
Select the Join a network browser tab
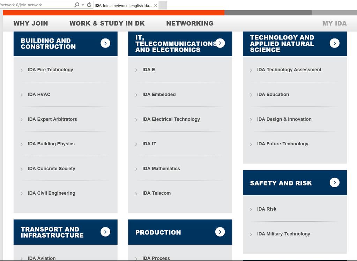pos(126,6)
